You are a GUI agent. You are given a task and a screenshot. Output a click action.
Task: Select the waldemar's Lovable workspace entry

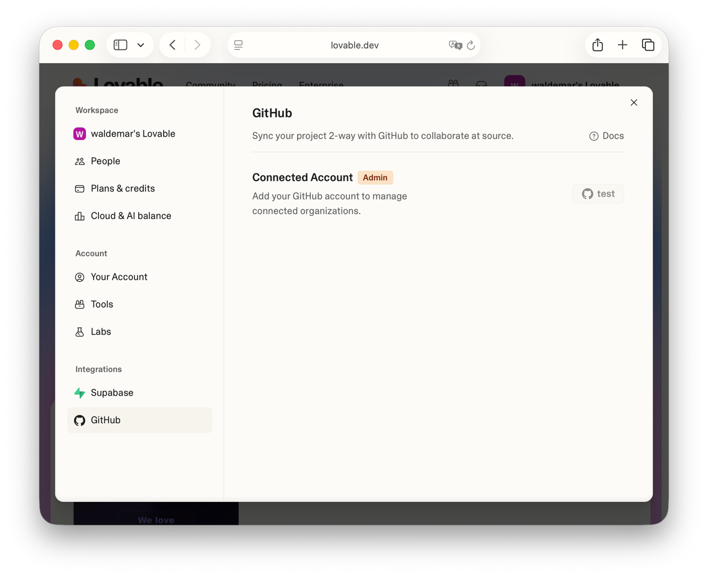[133, 133]
